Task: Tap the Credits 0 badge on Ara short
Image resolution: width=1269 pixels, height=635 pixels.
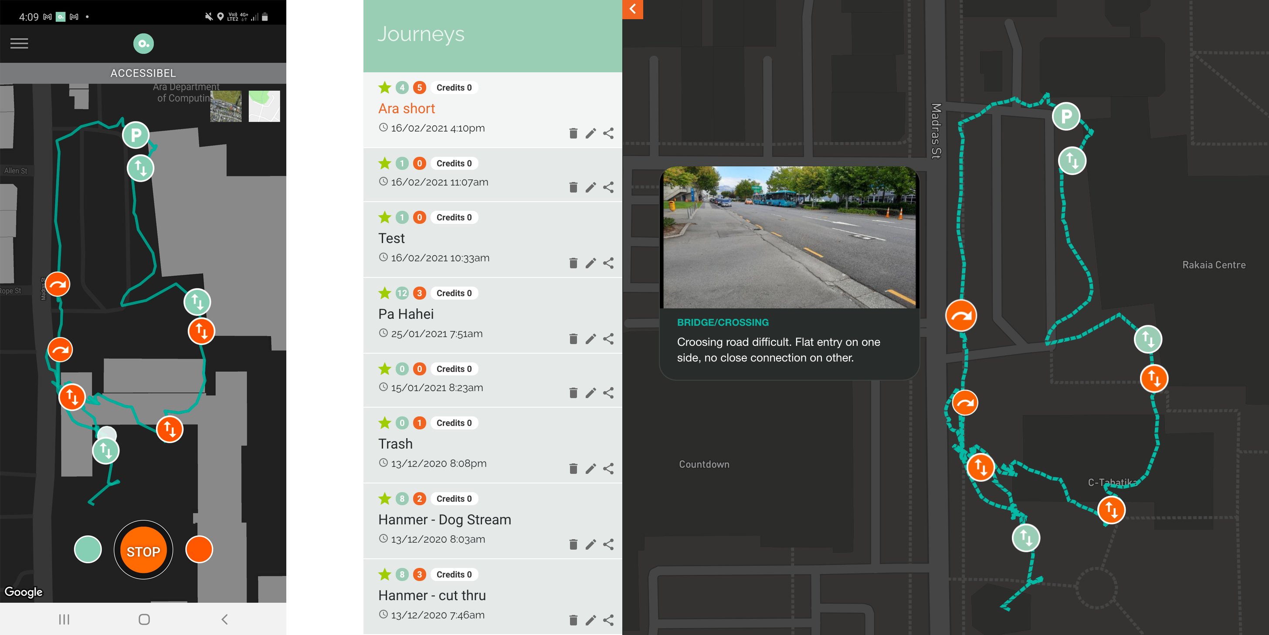Action: tap(452, 87)
